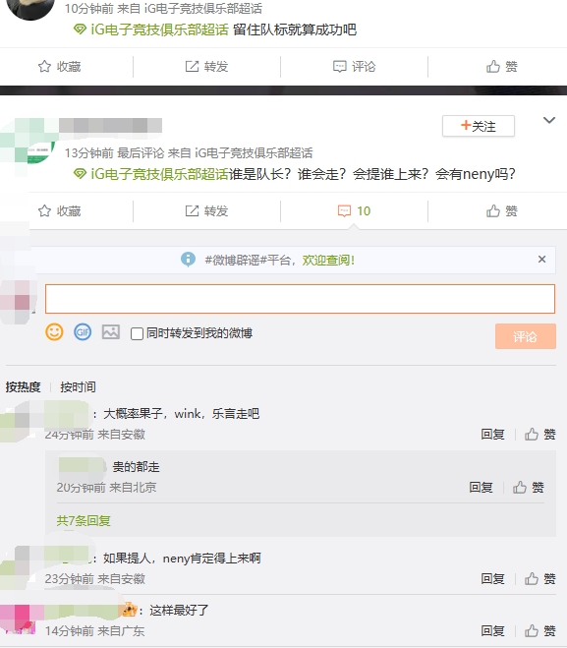The height and width of the screenshot is (648, 567).
Task: Follow the poster with +关注 button
Action: pos(479,126)
